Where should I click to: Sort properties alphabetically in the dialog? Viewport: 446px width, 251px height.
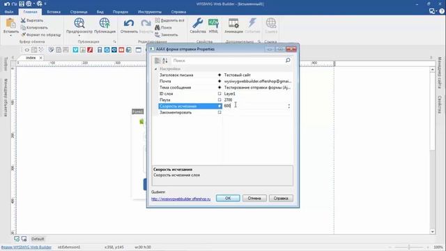click(x=165, y=61)
